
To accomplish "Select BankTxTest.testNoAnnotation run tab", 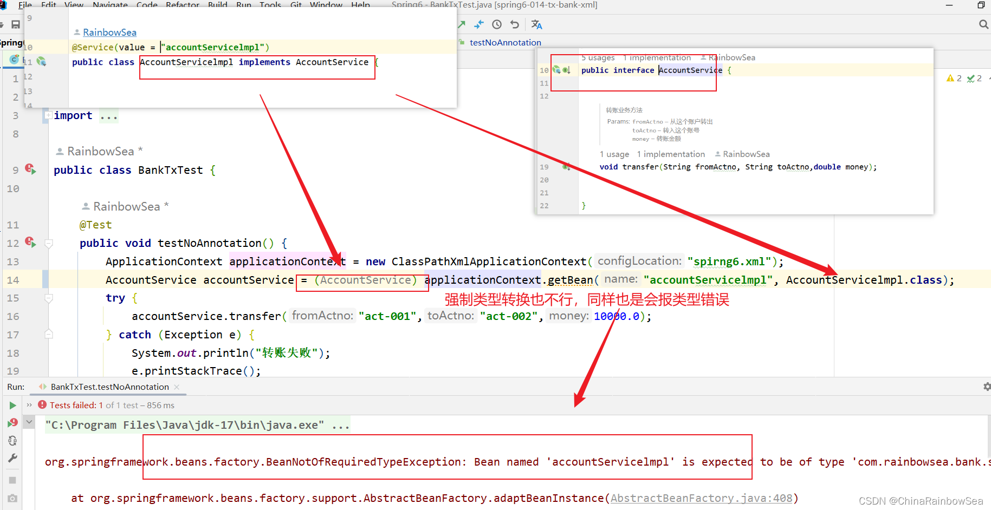I will coord(110,387).
